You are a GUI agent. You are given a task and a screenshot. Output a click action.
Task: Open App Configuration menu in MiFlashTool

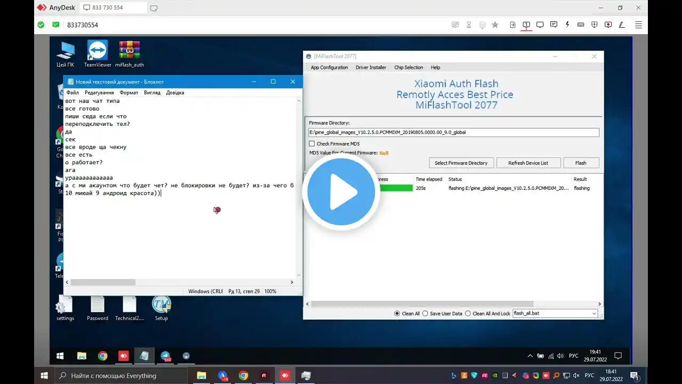pos(329,67)
